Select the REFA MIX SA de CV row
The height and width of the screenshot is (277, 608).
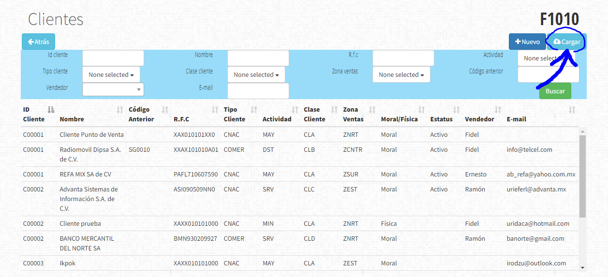coord(300,174)
